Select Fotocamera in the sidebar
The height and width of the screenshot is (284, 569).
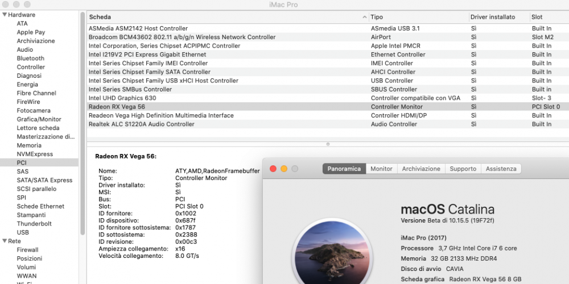34,111
